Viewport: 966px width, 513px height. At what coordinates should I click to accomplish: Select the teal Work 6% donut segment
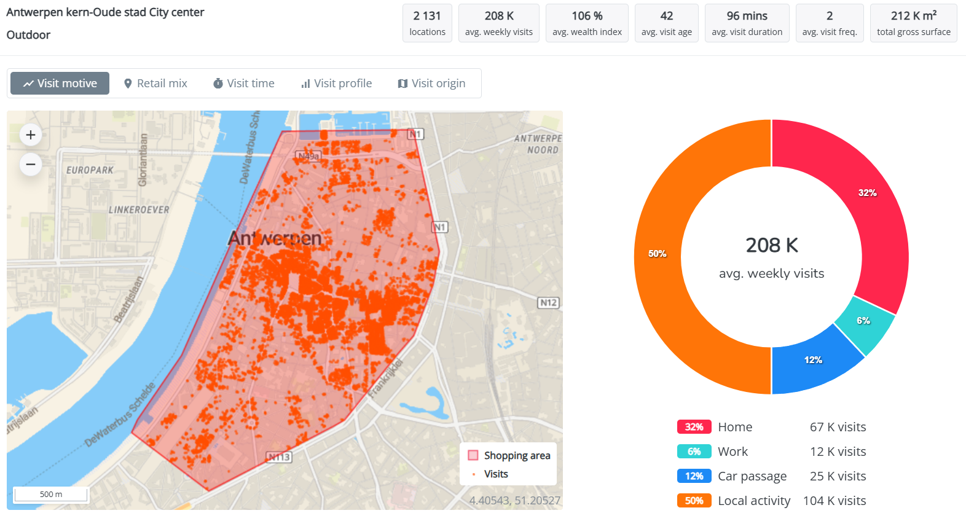coord(863,321)
